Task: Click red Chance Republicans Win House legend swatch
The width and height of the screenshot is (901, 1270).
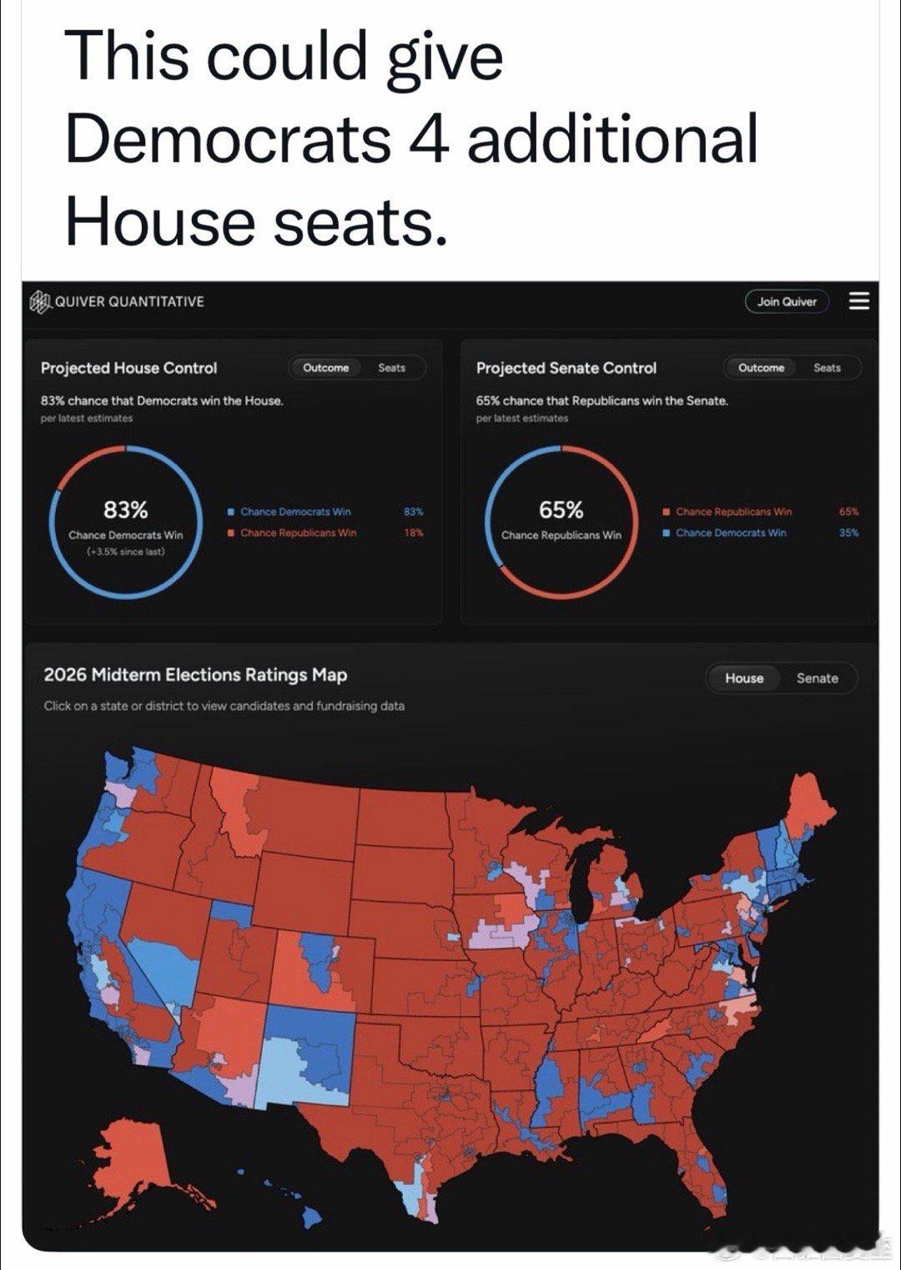Action: [230, 533]
